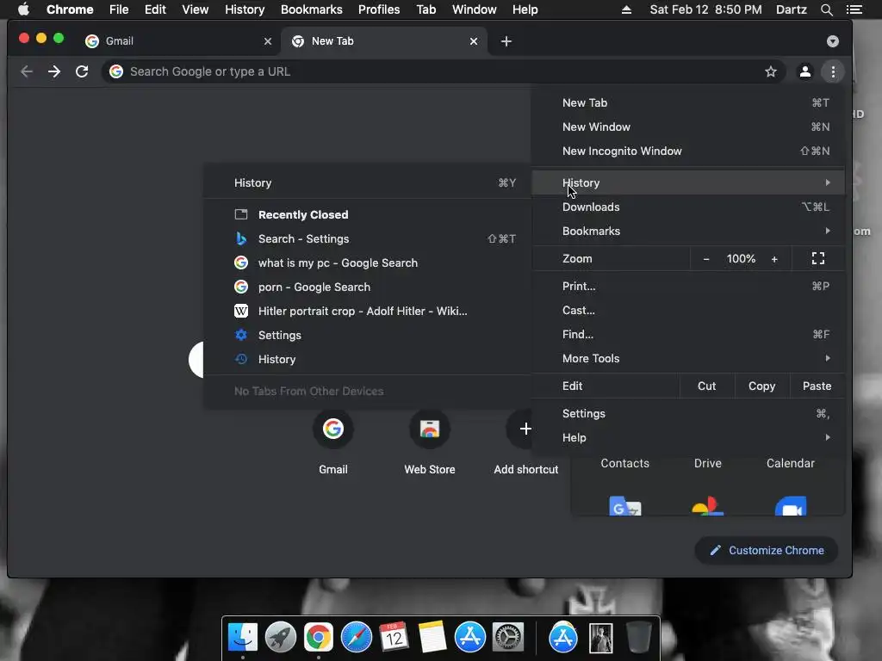The image size is (882, 661).
Task: Click Copy in the Edit row
Action: pyautogui.click(x=761, y=386)
